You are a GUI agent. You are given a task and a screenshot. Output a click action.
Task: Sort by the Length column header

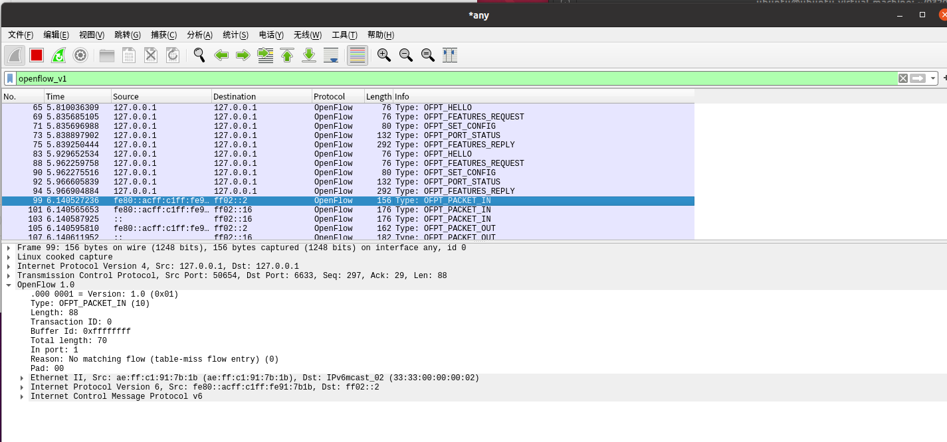tap(379, 97)
